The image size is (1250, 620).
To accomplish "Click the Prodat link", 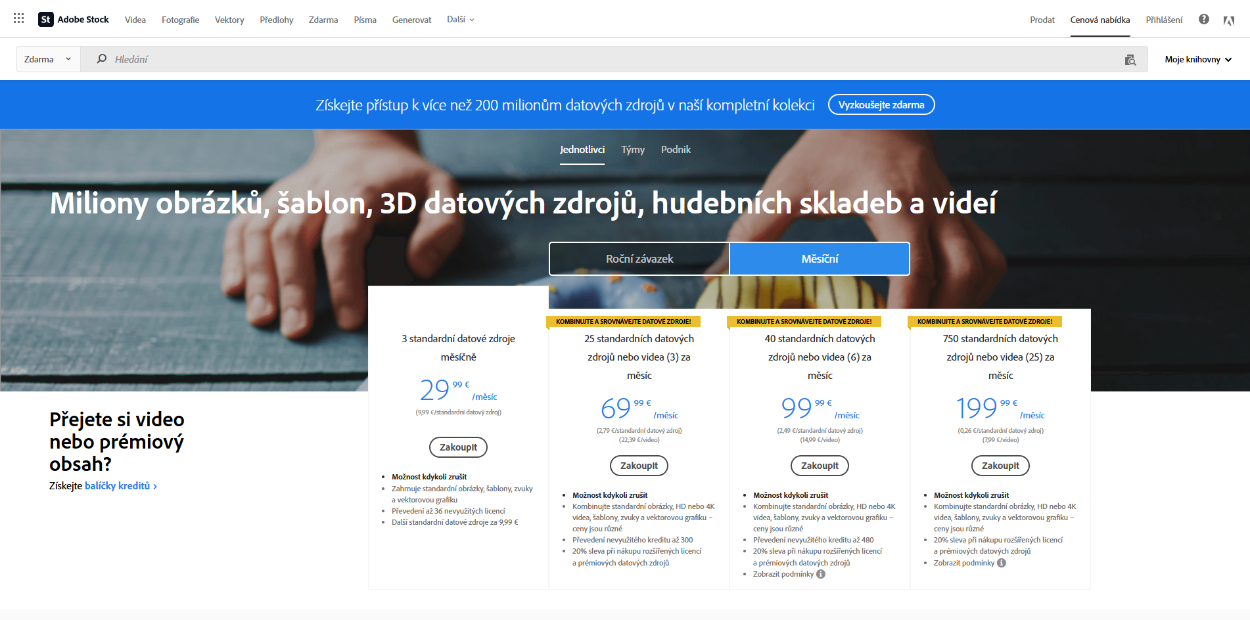I will pyautogui.click(x=1042, y=20).
